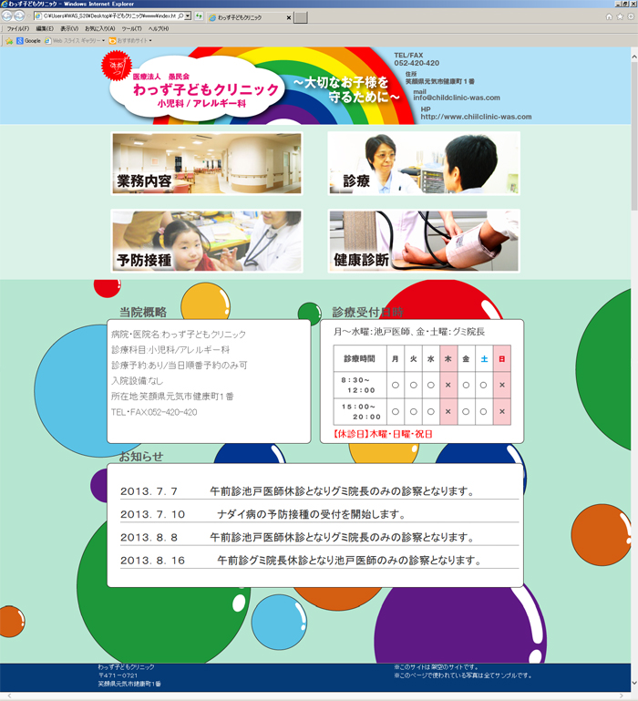Click the 診療受付日時 heading
The height and width of the screenshot is (701, 638).
[x=368, y=312]
